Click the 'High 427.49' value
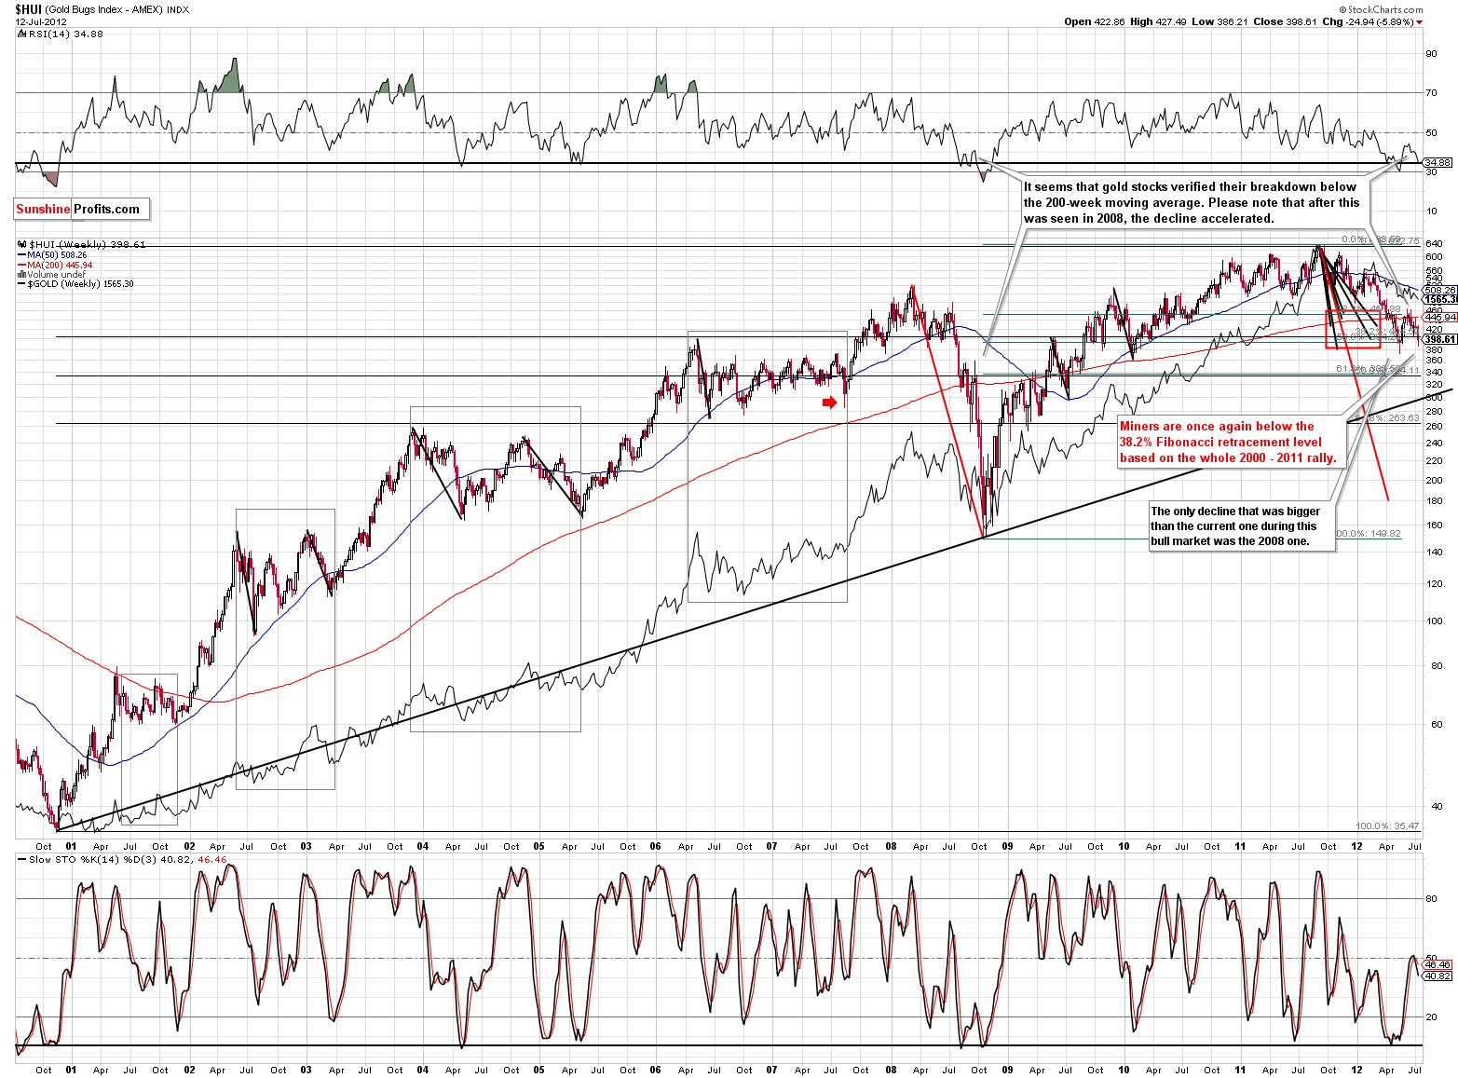 1158,21
